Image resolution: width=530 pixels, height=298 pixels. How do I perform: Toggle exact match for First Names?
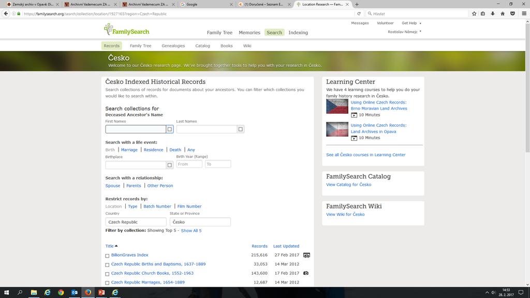point(170,129)
